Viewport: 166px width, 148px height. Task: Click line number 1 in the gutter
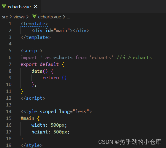(10, 24)
